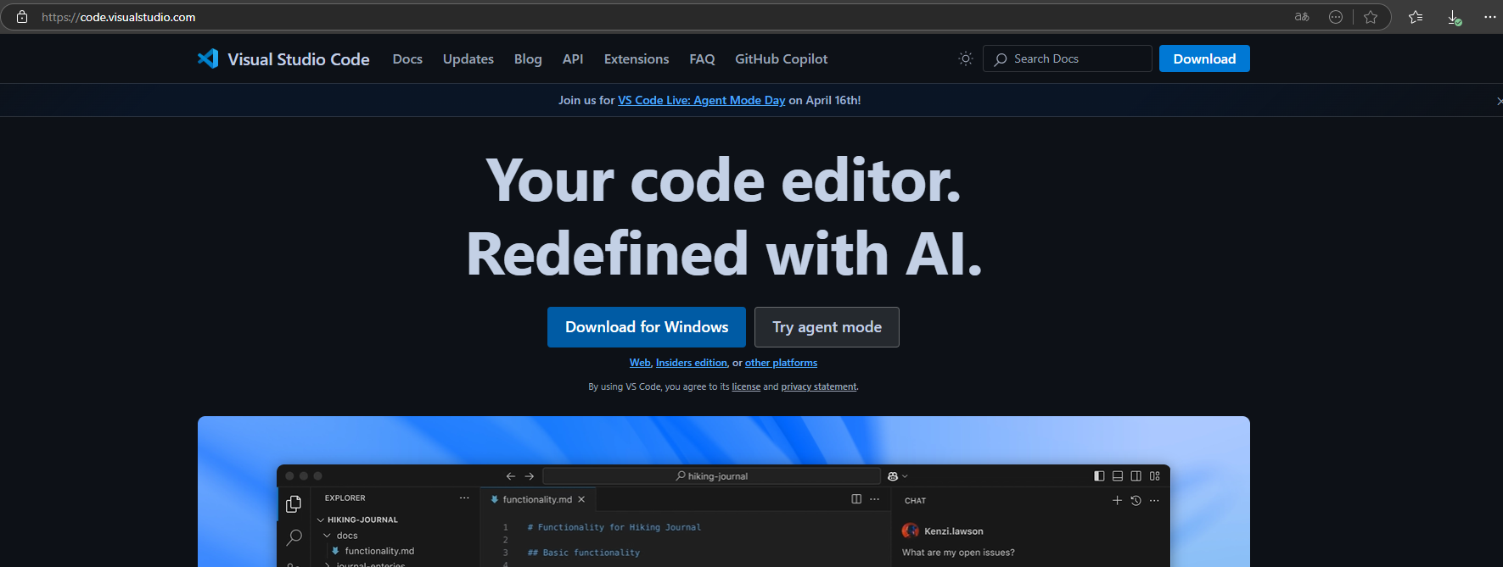
Task: Open the privacy statement link
Action: tap(819, 386)
